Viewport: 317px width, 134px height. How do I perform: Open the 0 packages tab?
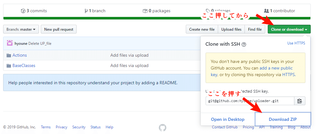pyautogui.click(x=156, y=11)
